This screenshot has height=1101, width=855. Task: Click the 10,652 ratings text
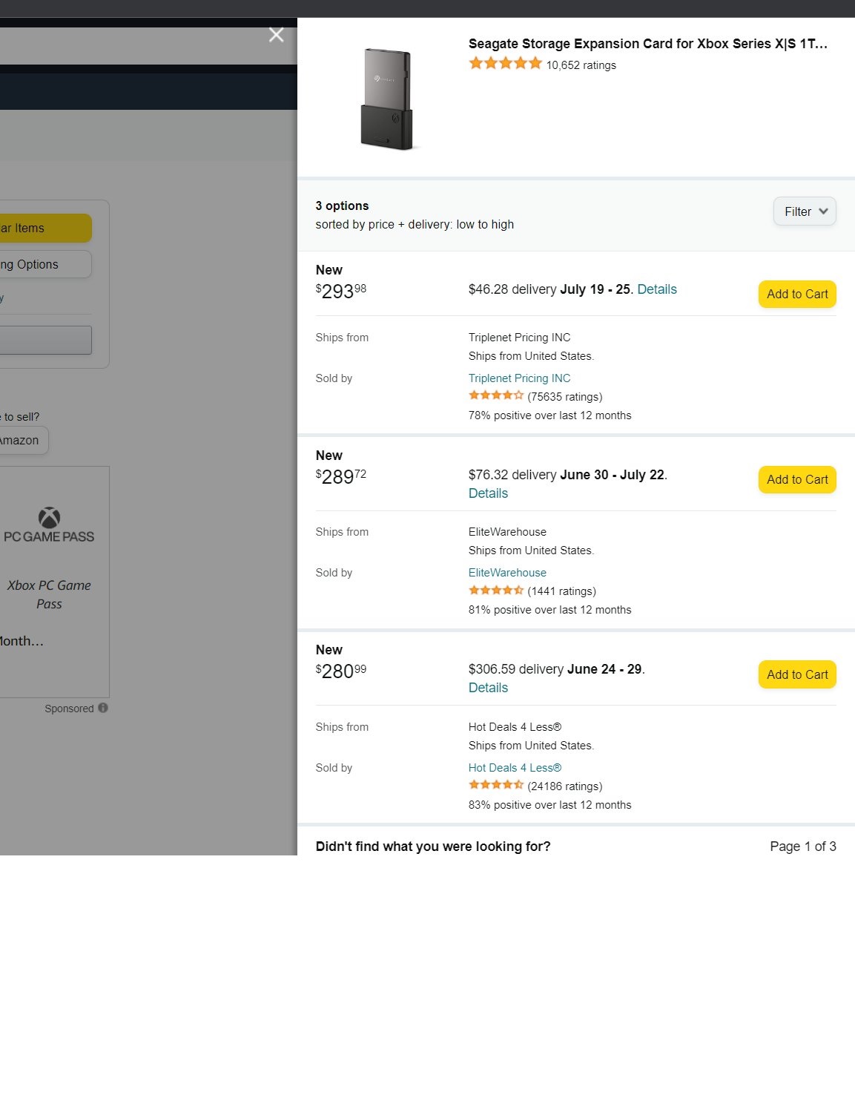[x=581, y=65]
